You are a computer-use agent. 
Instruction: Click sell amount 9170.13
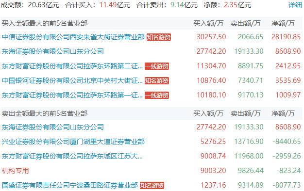pyautogui.click(x=251, y=95)
